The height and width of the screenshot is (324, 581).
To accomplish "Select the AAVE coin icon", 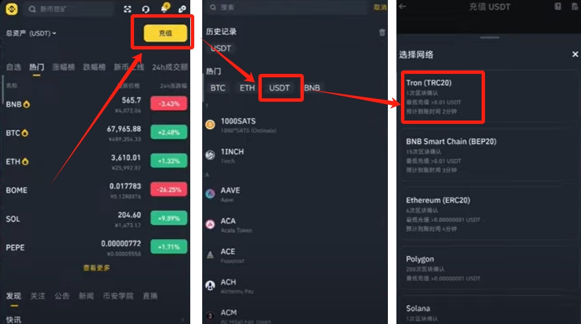I will (210, 193).
